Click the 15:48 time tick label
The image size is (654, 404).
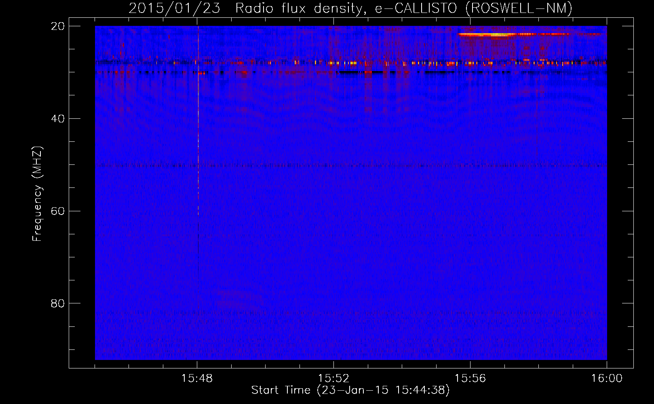click(x=197, y=379)
